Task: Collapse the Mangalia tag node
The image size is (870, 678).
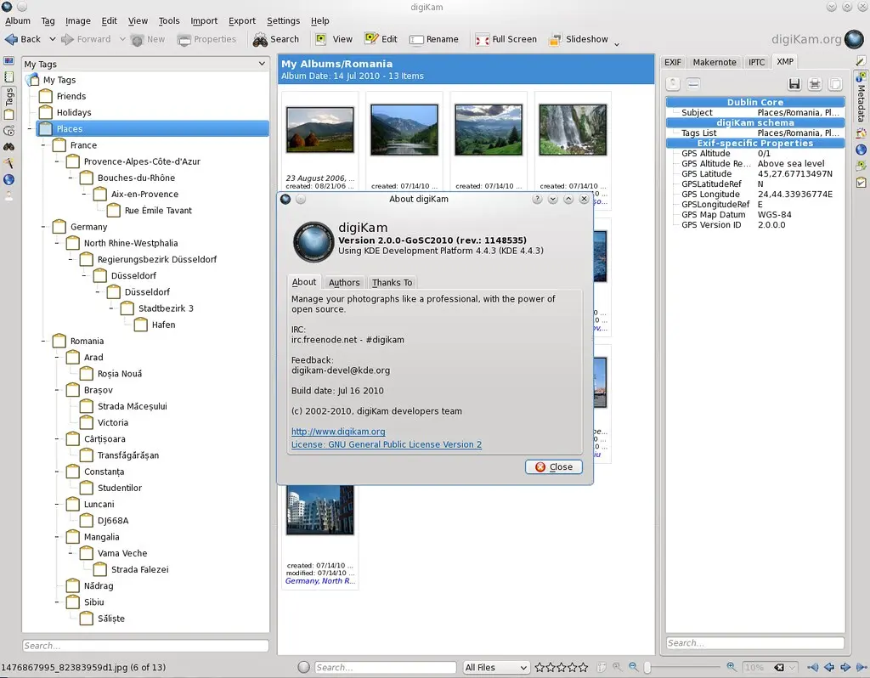Action: 57,537
